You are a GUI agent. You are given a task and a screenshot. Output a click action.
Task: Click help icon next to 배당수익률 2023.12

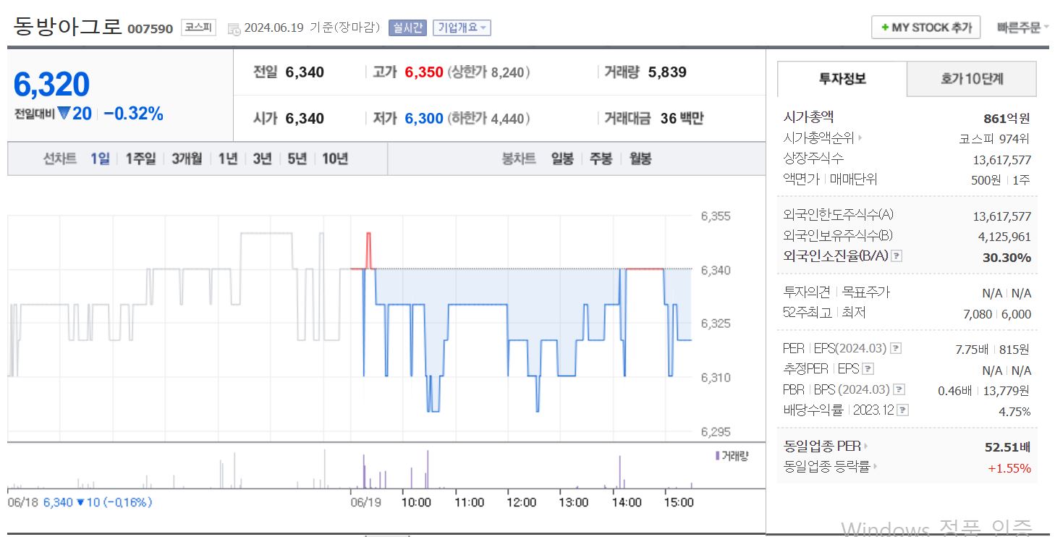tap(902, 410)
